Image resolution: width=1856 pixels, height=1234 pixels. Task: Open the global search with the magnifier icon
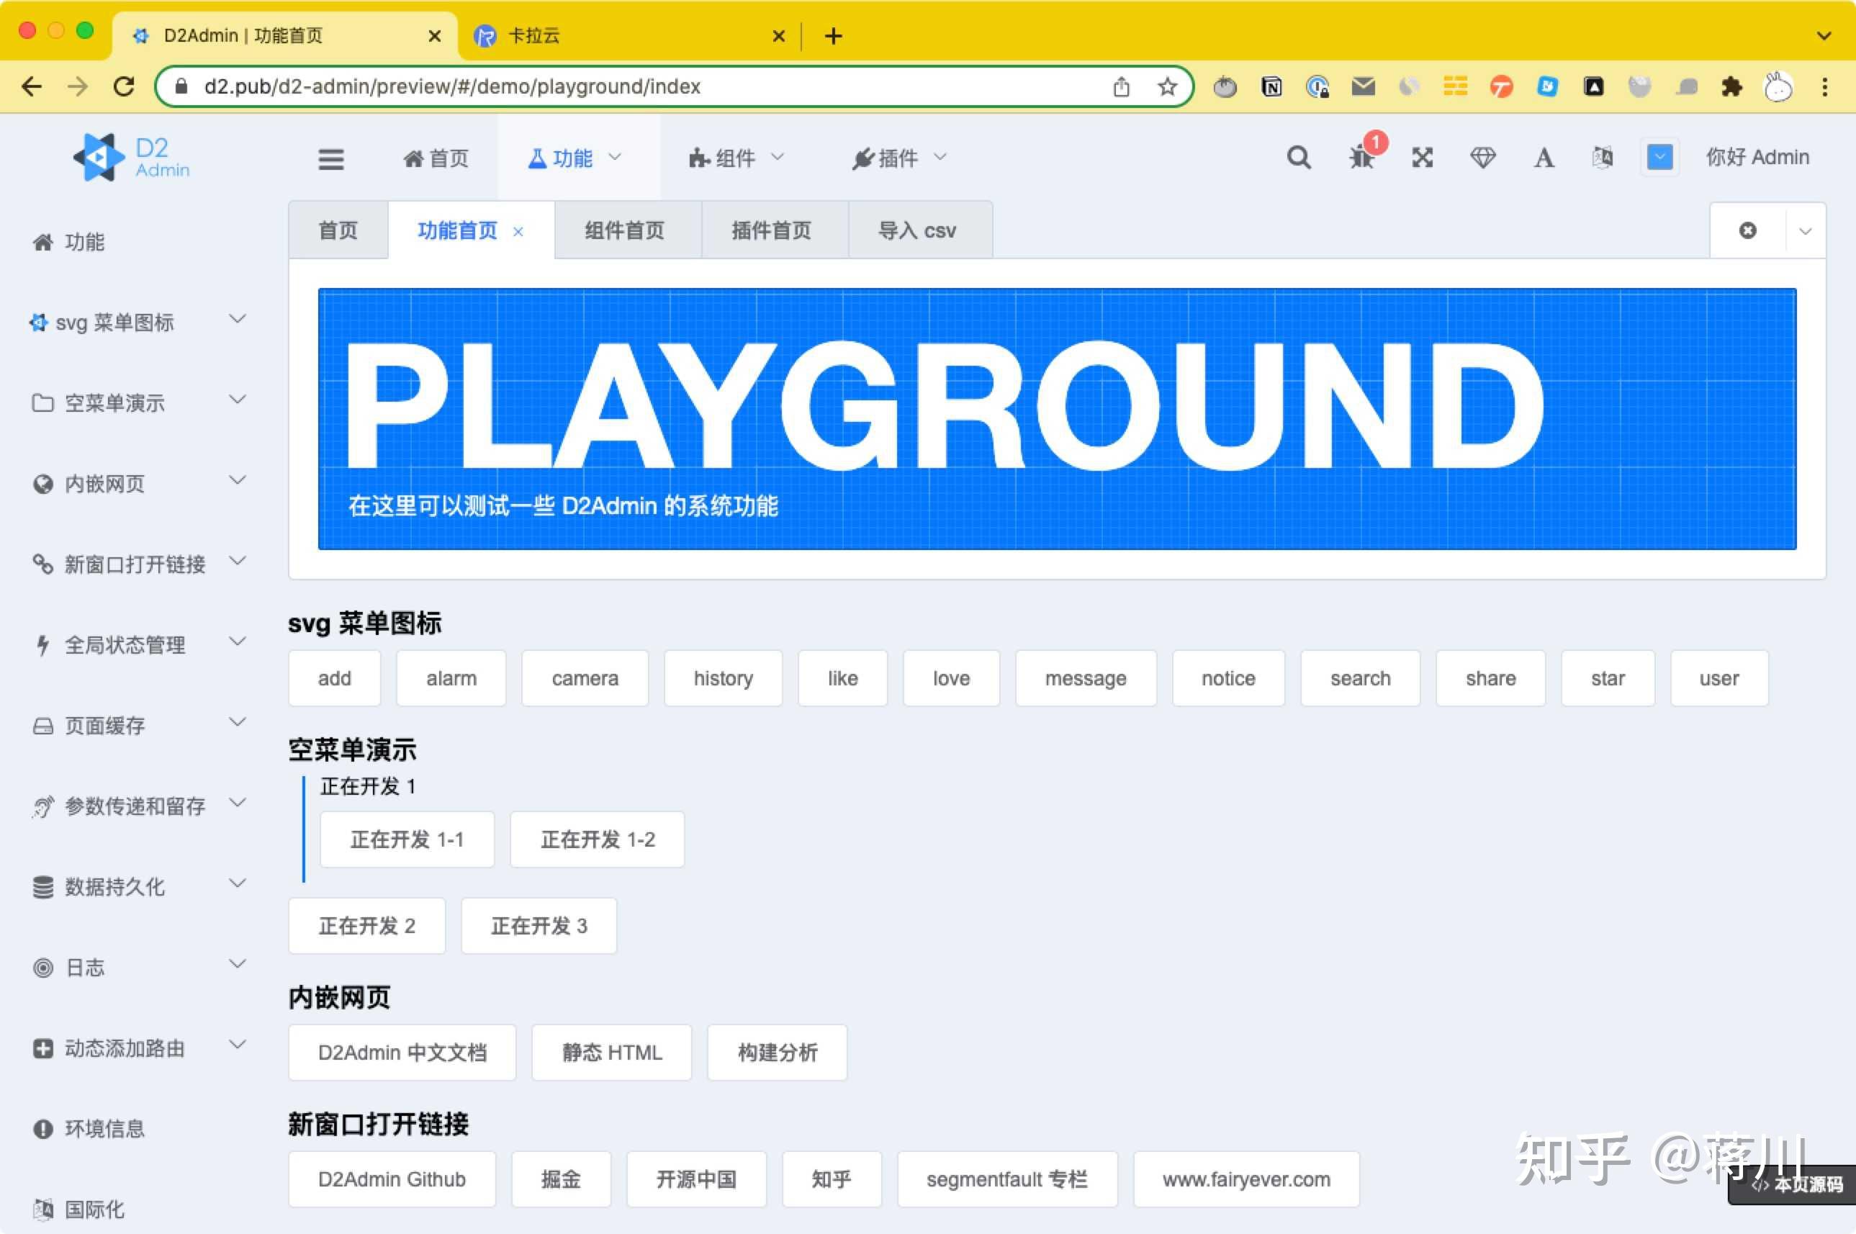[x=1299, y=158]
